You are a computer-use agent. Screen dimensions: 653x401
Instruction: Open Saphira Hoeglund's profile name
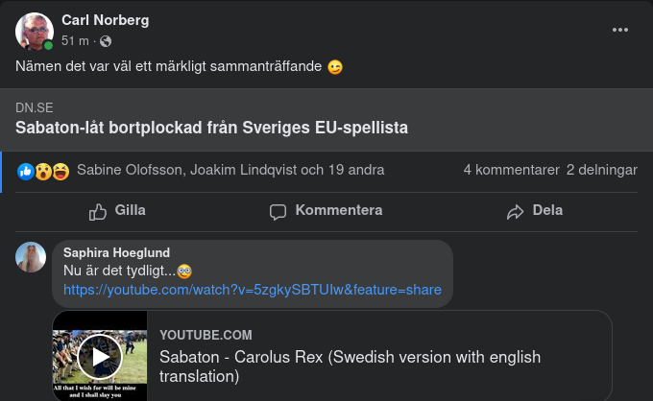pos(116,253)
